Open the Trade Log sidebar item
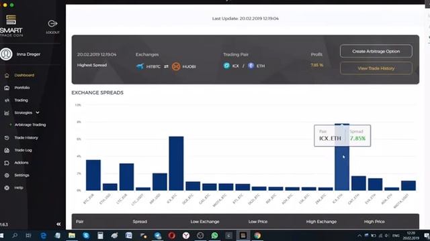Screen dimensions: 430x241 [x=23, y=150]
